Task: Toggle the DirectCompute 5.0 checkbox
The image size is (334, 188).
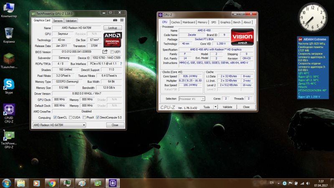Action: coord(98,117)
